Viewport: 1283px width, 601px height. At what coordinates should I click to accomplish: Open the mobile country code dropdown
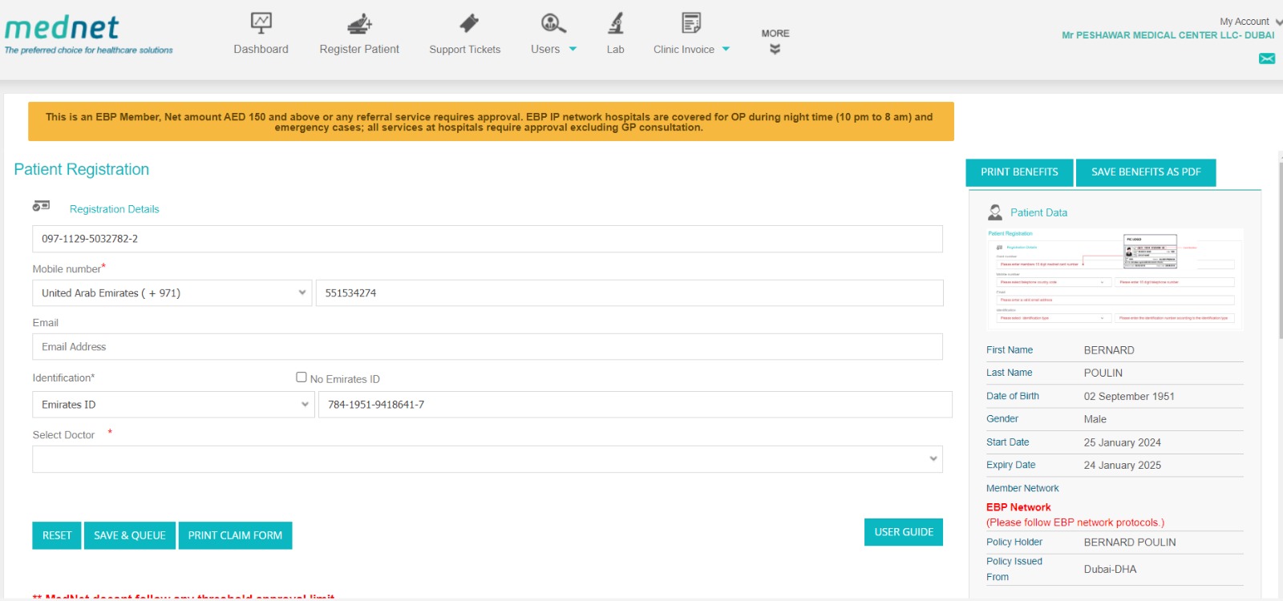172,293
